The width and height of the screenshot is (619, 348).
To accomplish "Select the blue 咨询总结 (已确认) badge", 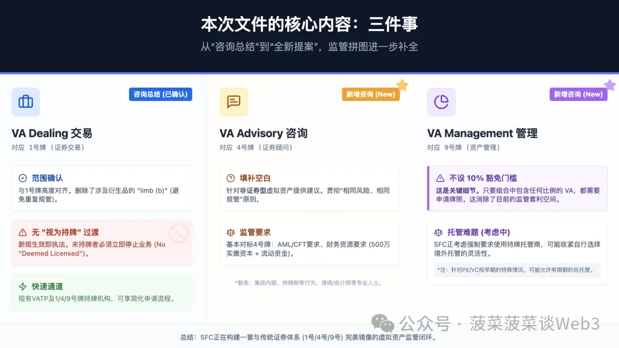I will coord(160,94).
